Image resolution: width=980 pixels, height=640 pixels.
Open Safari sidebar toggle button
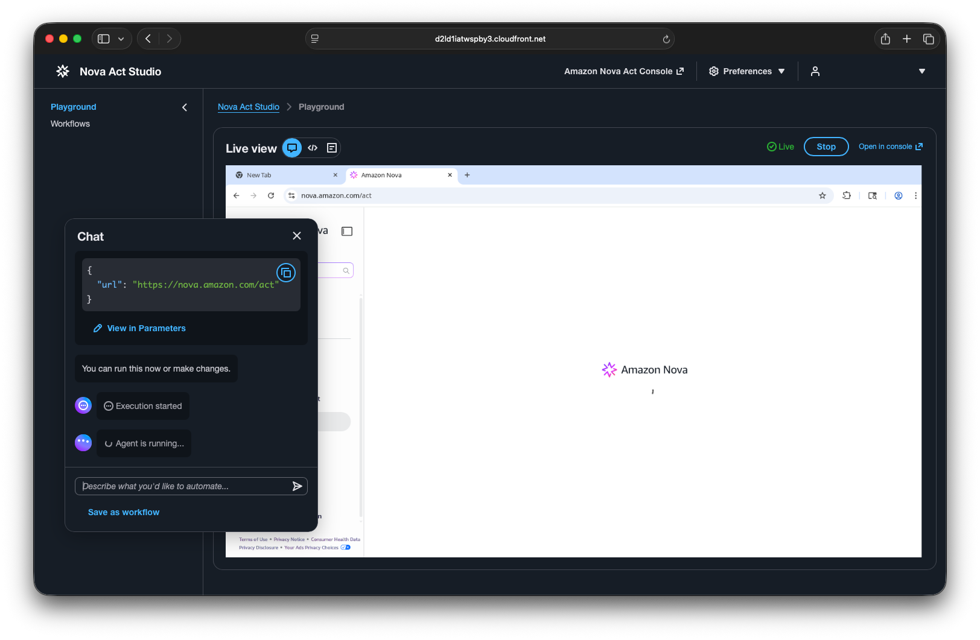click(104, 39)
